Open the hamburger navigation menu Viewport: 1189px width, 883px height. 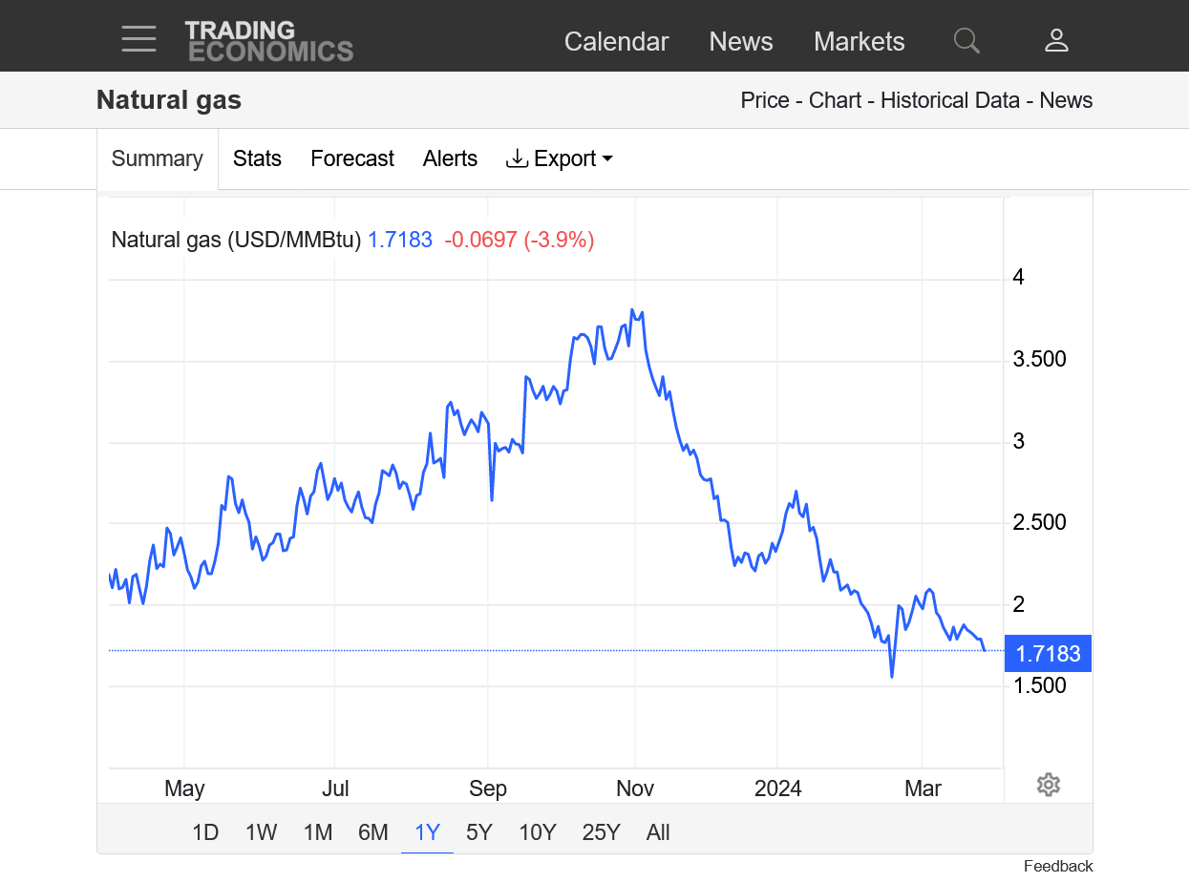click(138, 39)
